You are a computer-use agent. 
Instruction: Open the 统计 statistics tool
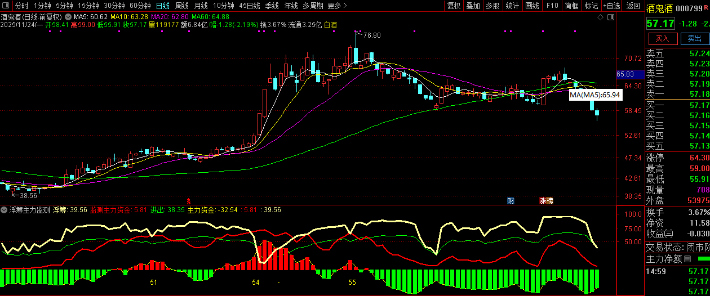pos(512,6)
